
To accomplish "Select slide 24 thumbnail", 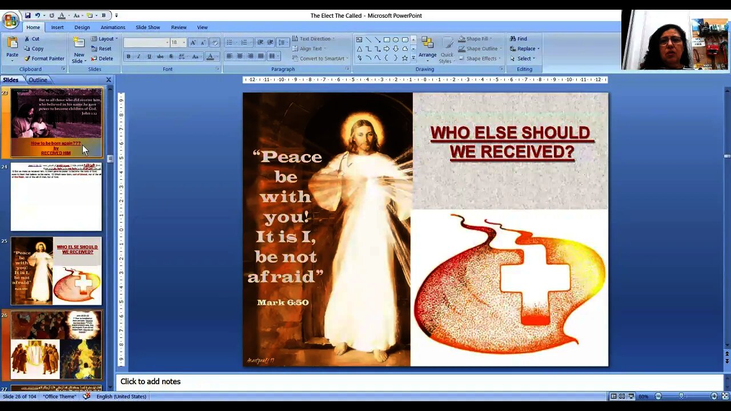I will pyautogui.click(x=56, y=197).
